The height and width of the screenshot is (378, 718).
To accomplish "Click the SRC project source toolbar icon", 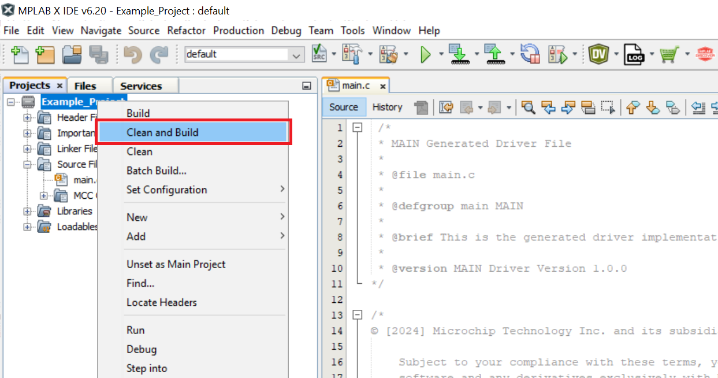I will pyautogui.click(x=319, y=54).
